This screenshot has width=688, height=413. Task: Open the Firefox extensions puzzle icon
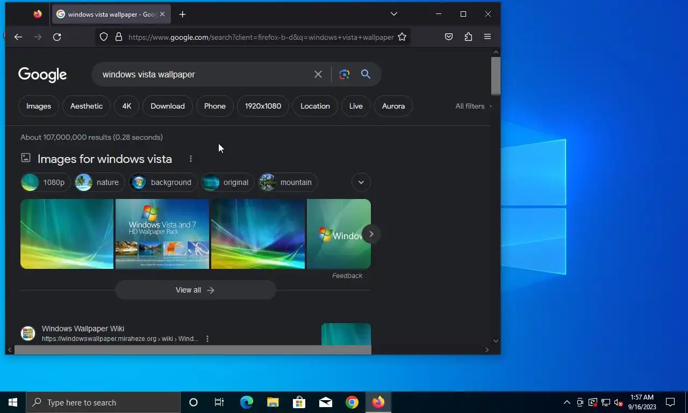pyautogui.click(x=468, y=37)
